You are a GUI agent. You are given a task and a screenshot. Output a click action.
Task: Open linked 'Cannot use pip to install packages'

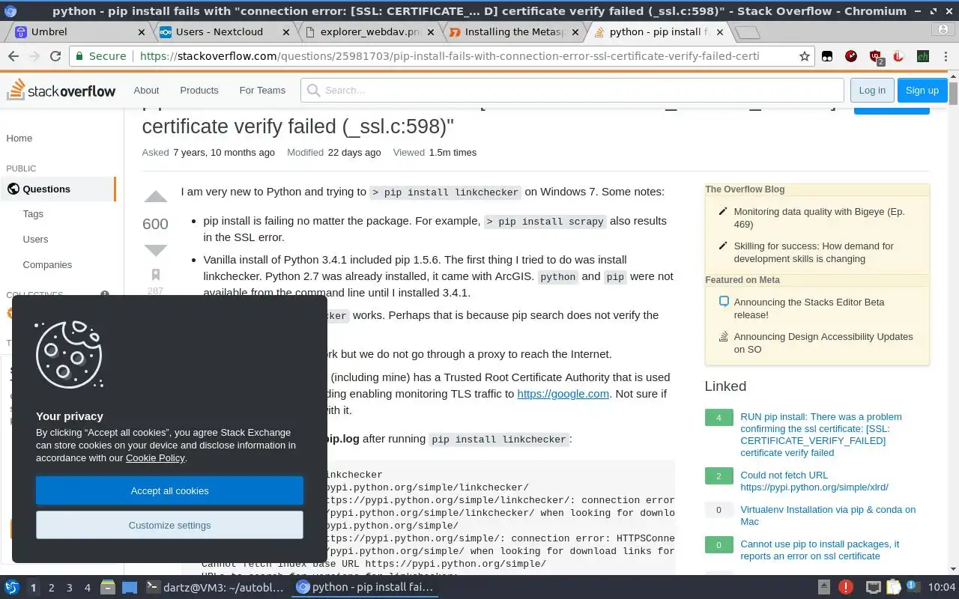tap(819, 550)
